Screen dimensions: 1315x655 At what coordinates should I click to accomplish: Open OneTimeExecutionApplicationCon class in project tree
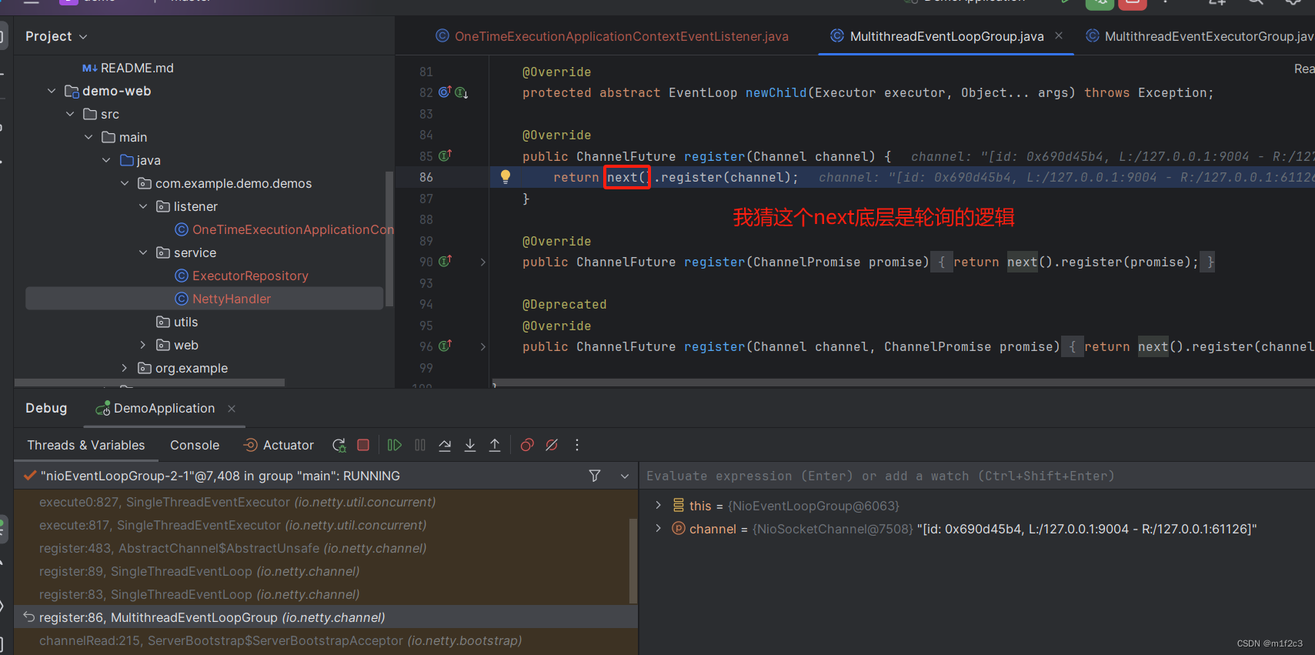(x=285, y=229)
